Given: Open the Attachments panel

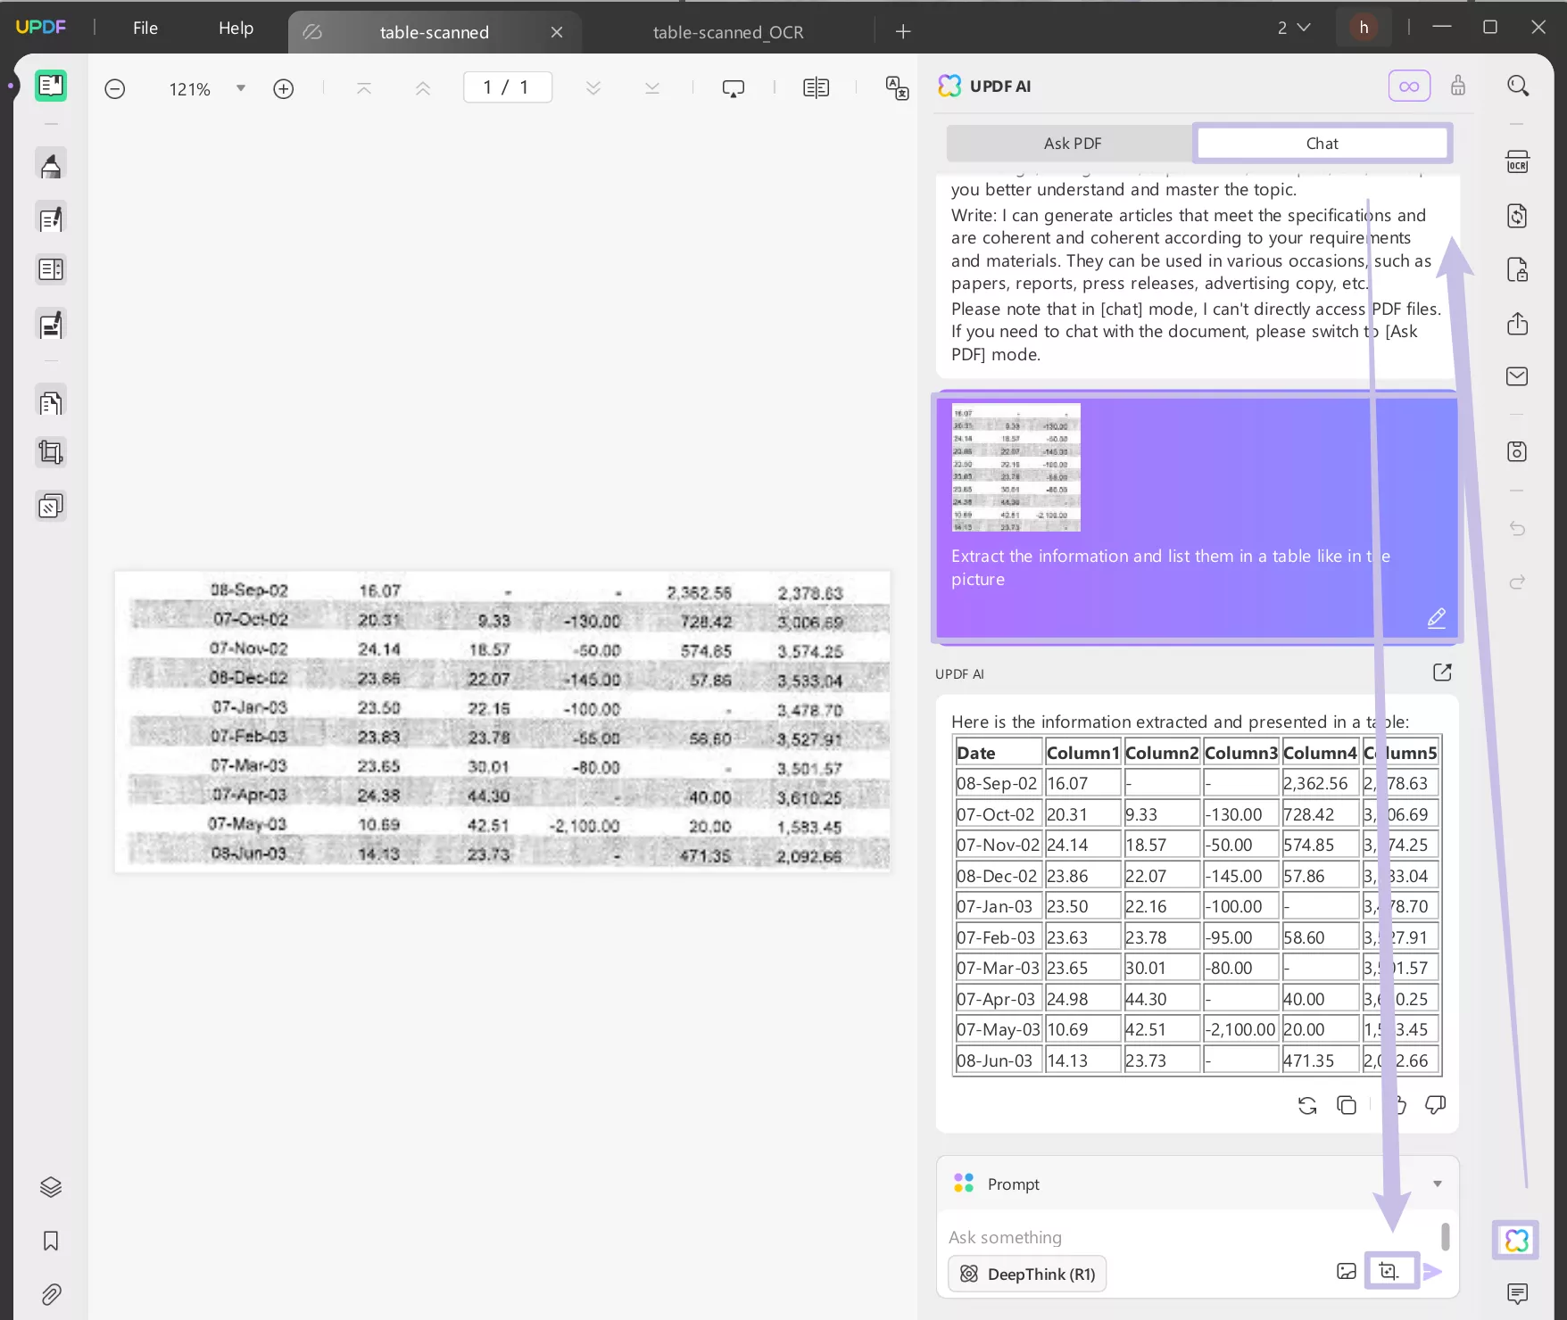Looking at the screenshot, I should [x=51, y=1294].
